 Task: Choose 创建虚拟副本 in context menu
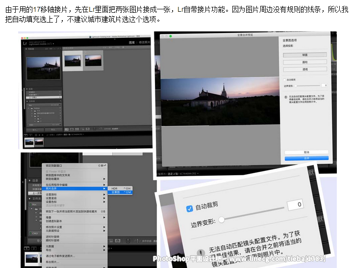[x=75, y=221]
